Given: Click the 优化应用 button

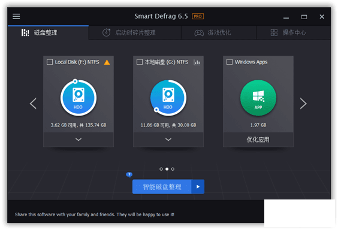Looking at the screenshot, I should [x=258, y=140].
